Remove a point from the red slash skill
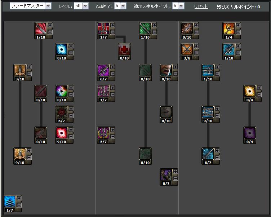This screenshot has width=271, height=217. click(50, 32)
